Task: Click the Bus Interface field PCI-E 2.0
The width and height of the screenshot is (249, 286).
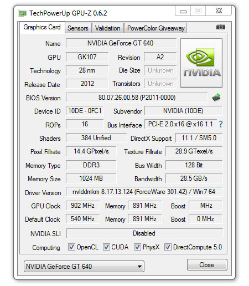Action: (x=180, y=124)
